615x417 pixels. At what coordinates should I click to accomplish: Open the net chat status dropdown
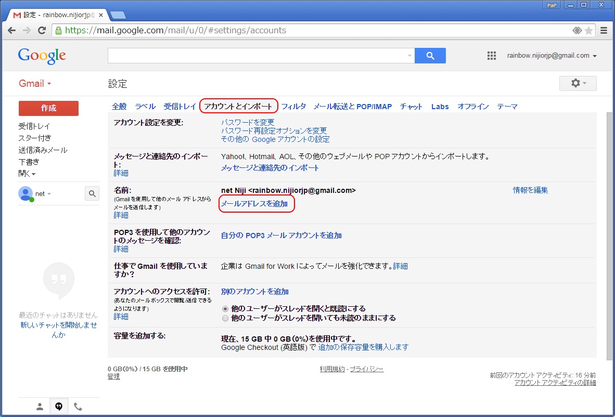[49, 194]
